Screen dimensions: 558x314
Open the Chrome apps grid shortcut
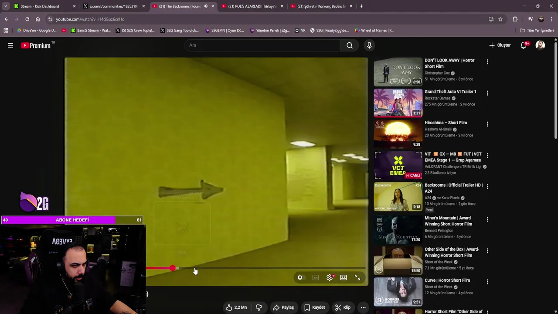coord(6,31)
